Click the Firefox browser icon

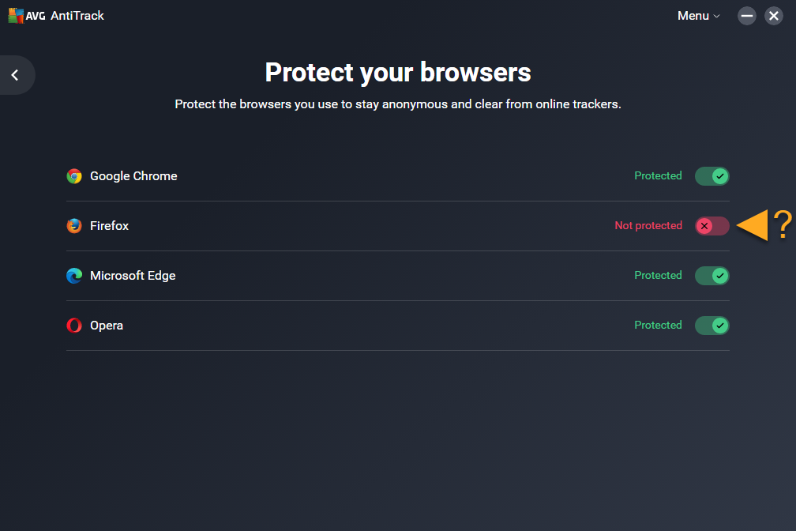[x=74, y=226]
